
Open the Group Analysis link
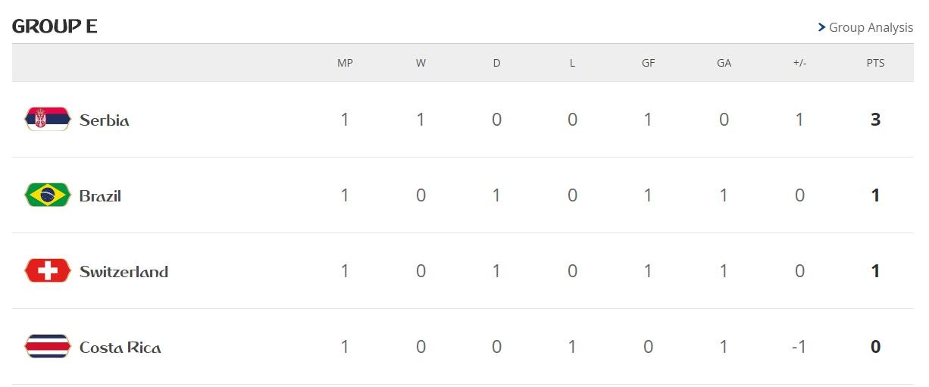tap(871, 27)
